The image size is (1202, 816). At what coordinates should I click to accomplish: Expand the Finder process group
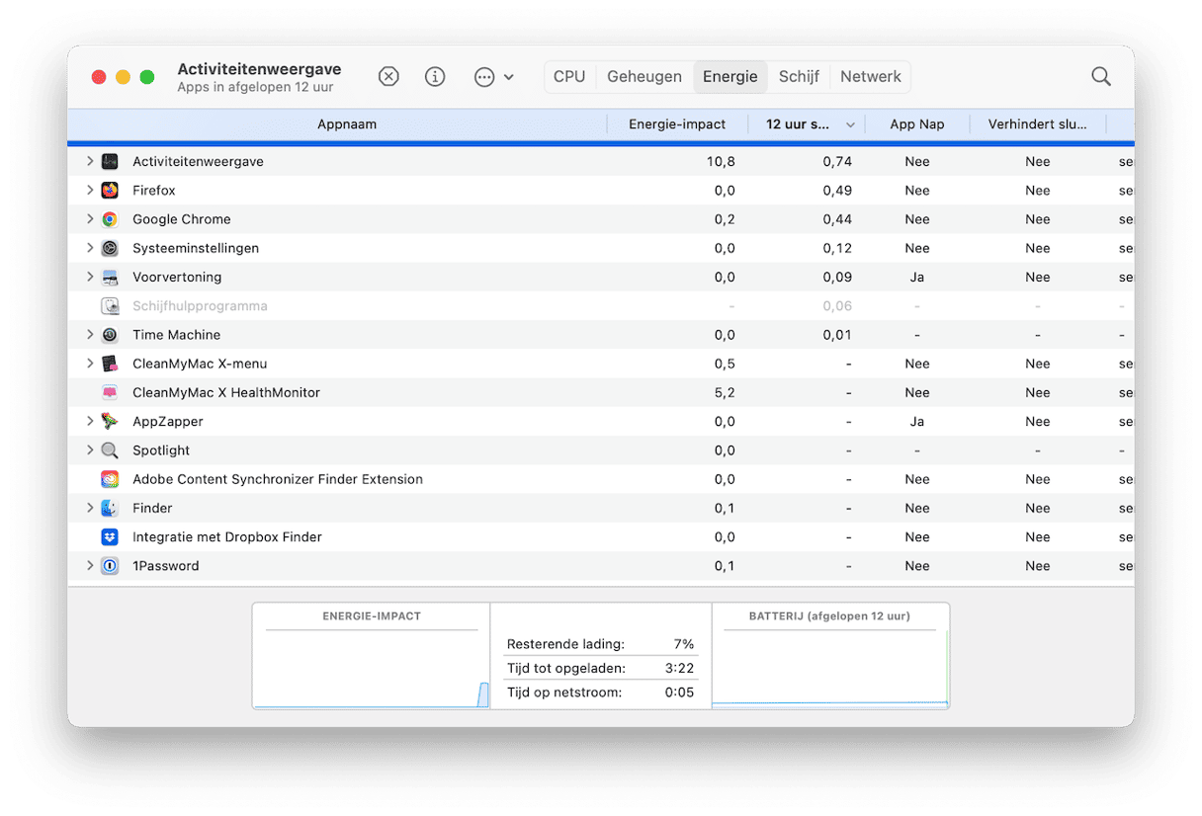pyautogui.click(x=90, y=508)
